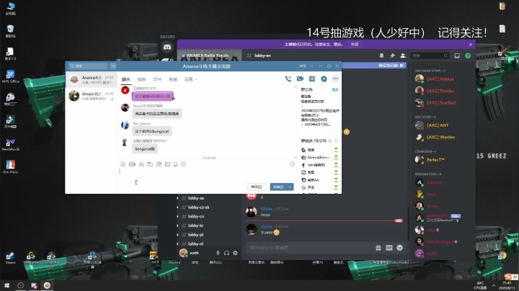Screen dimensions: 519x291
Task: Select the Anarea conversation in QQ list
Action: (x=91, y=79)
